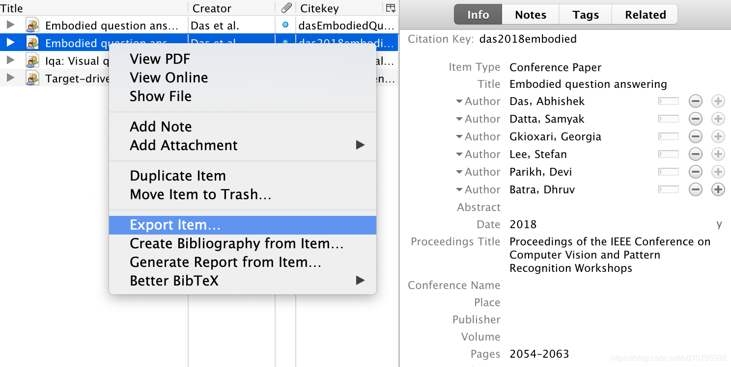This screenshot has height=367, width=731.
Task: Switch to the Tags tab
Action: (586, 15)
